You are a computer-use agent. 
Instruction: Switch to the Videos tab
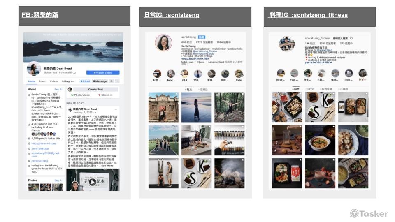pyautogui.click(x=54, y=81)
